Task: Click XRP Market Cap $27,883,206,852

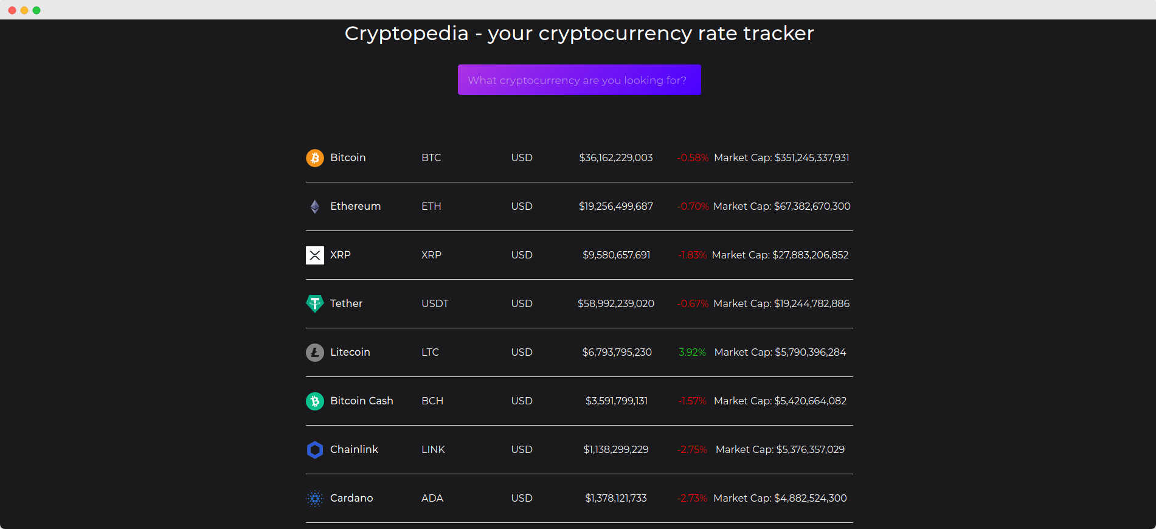Action: click(780, 255)
